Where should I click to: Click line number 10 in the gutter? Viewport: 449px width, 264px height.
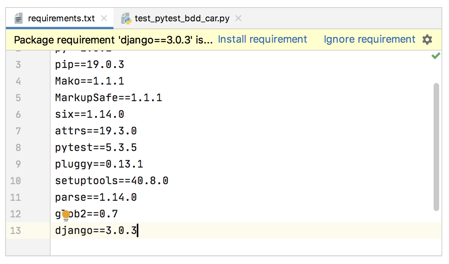15,181
